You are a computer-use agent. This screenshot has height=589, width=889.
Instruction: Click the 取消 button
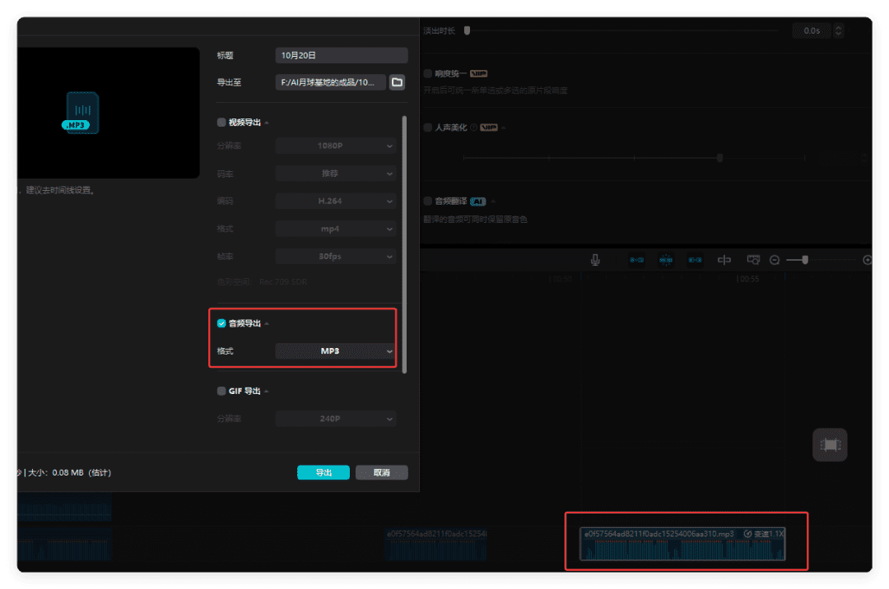pyautogui.click(x=381, y=473)
